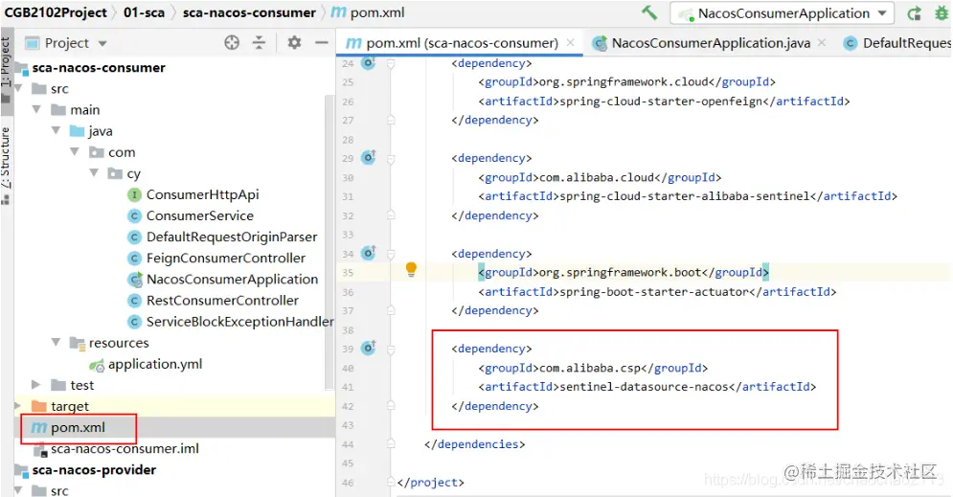Viewport: 953px width, 497px height.
Task: Collapse the resources folder
Action: [56, 343]
